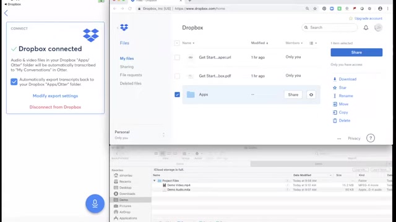Open the Apps folder name
The width and height of the screenshot is (396, 222).
(x=204, y=94)
